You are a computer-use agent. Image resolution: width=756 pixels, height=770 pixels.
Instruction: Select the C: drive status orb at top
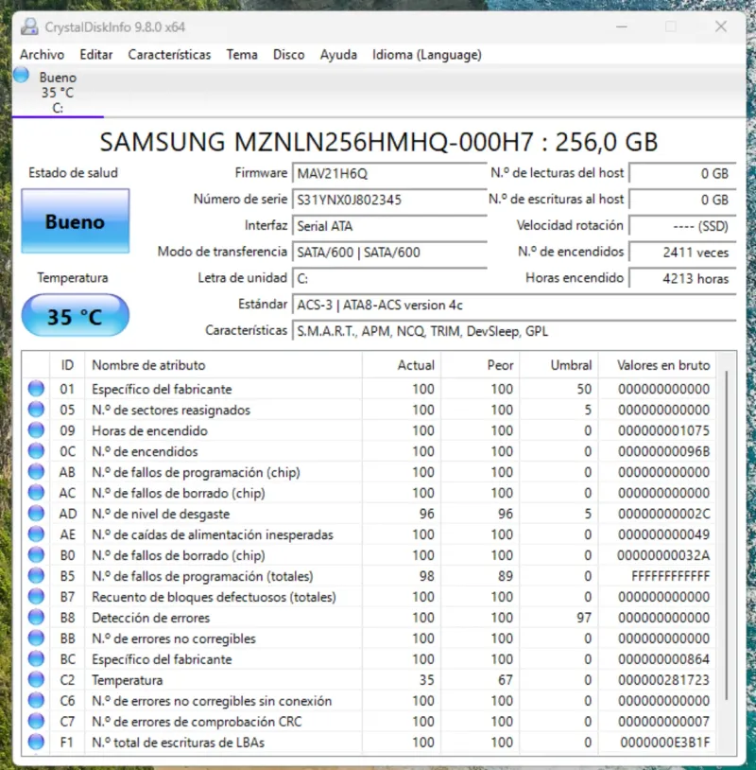coord(21,75)
